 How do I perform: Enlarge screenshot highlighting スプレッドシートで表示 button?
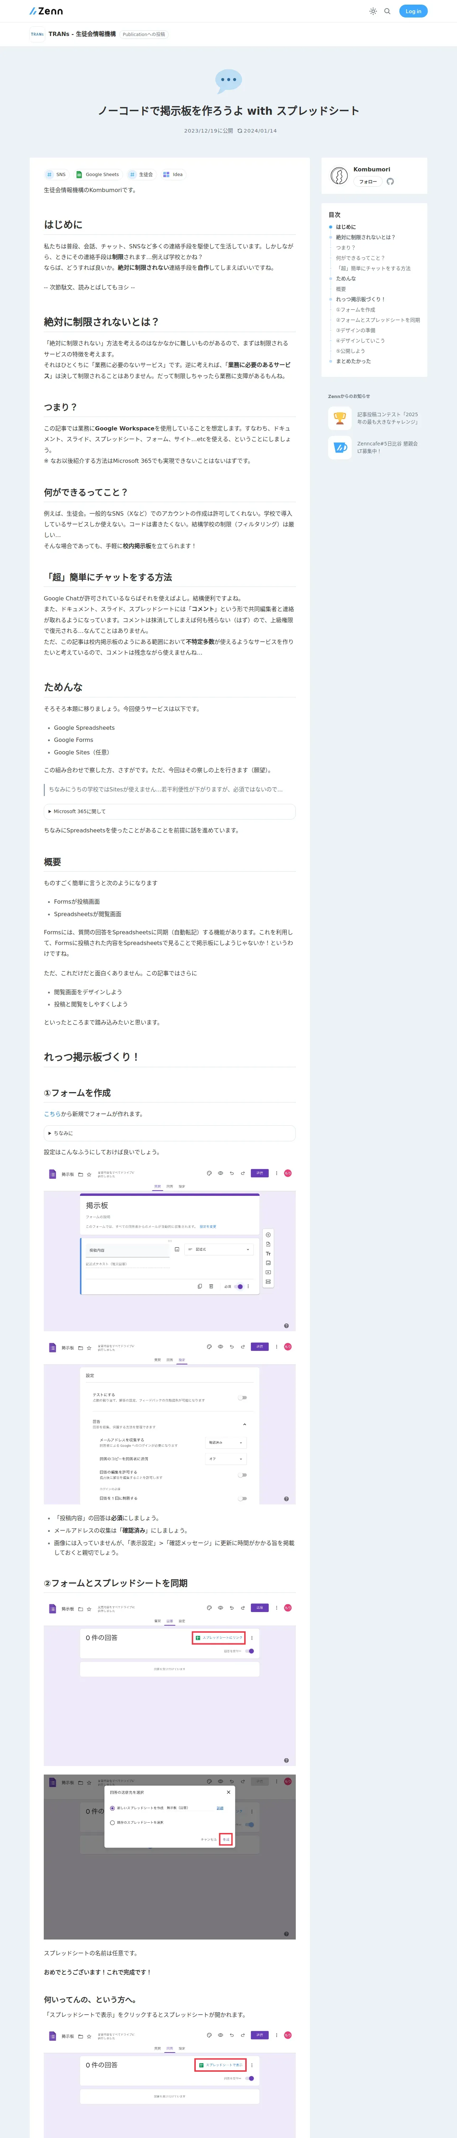[169, 2082]
